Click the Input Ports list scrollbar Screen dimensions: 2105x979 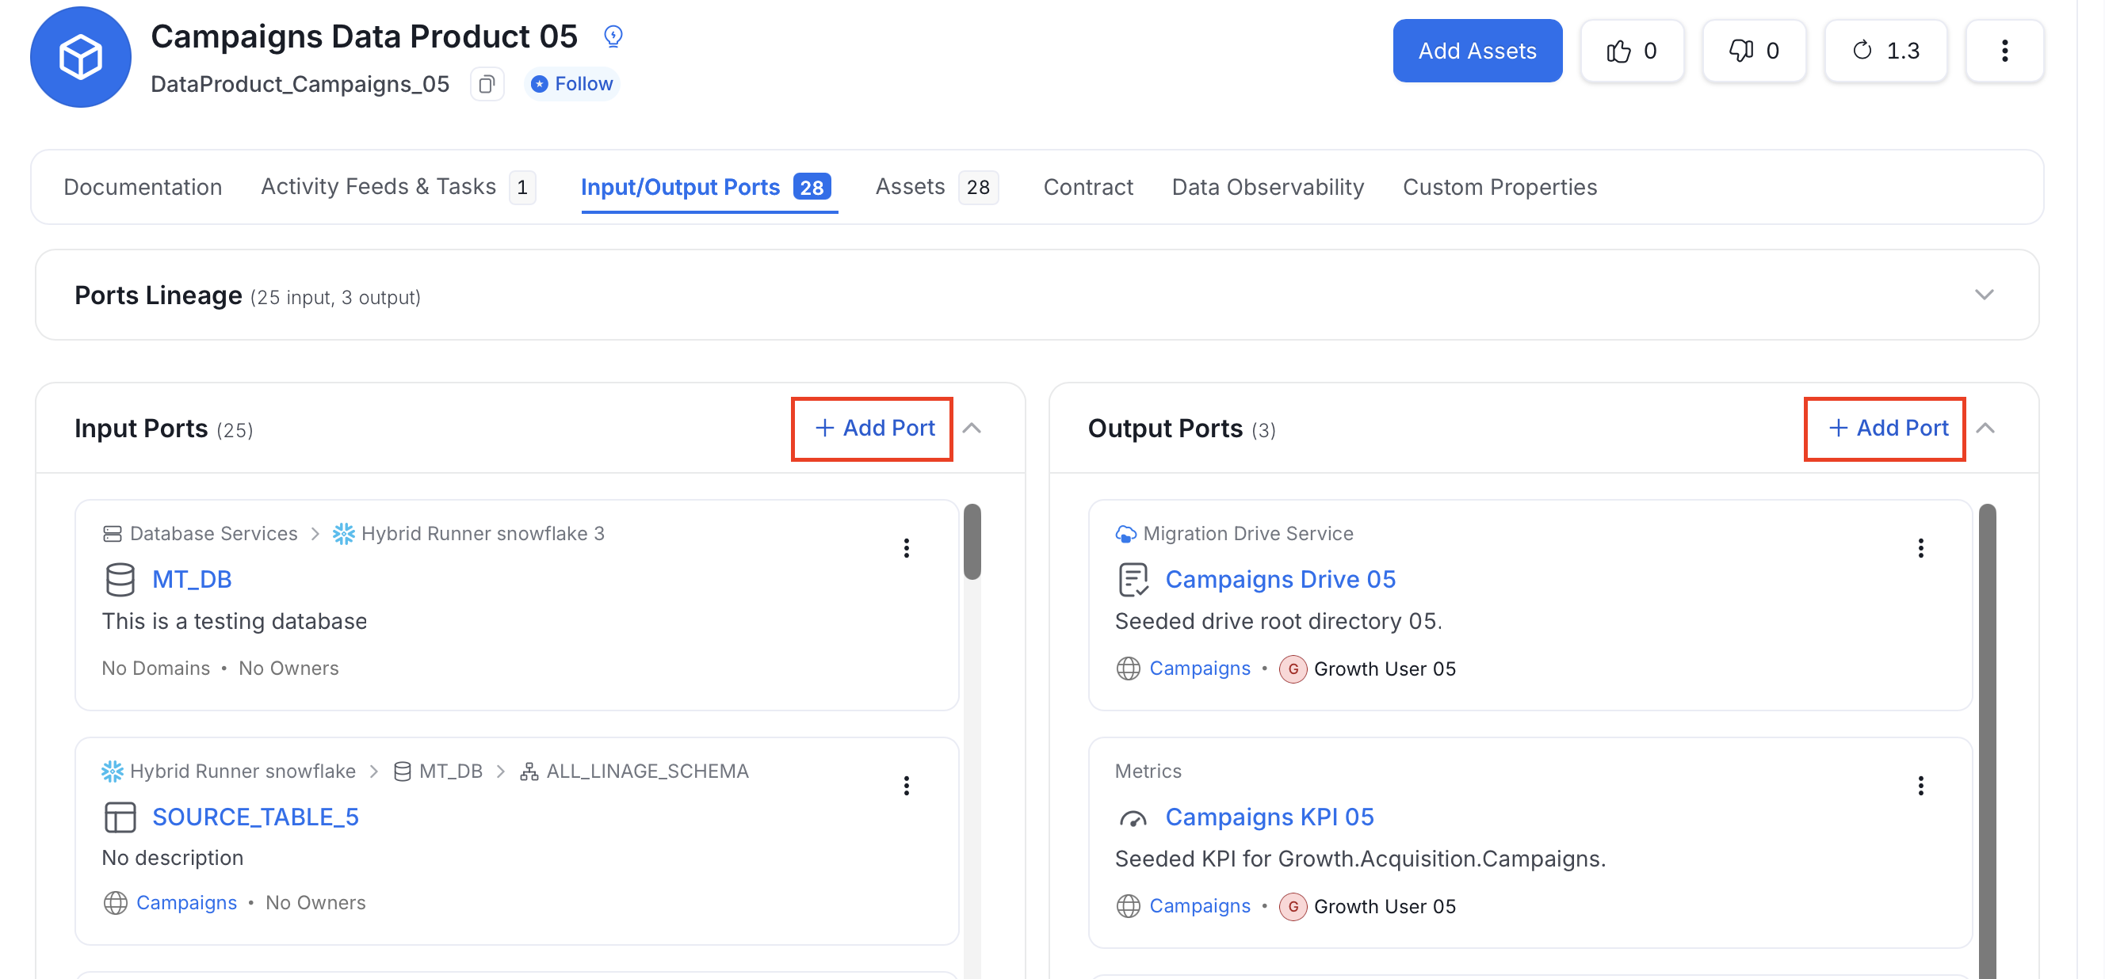972,541
